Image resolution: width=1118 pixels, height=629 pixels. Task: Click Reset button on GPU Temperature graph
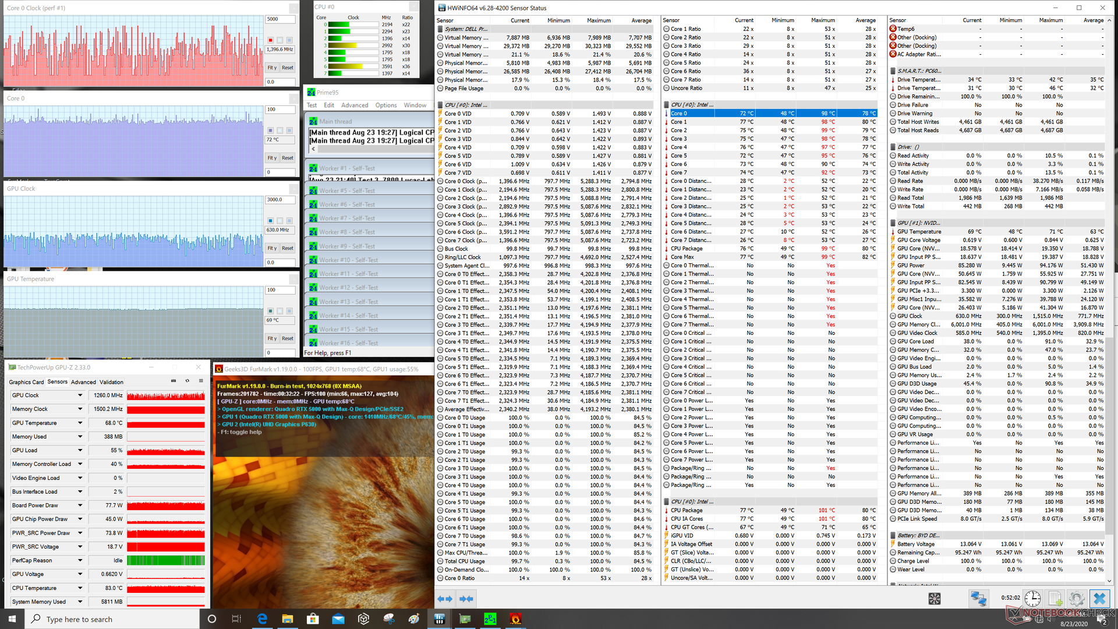(288, 338)
